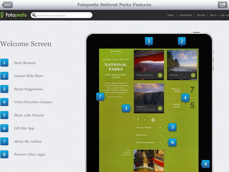
Task: Click the Instant Slide Show label
Action: tap(29, 76)
